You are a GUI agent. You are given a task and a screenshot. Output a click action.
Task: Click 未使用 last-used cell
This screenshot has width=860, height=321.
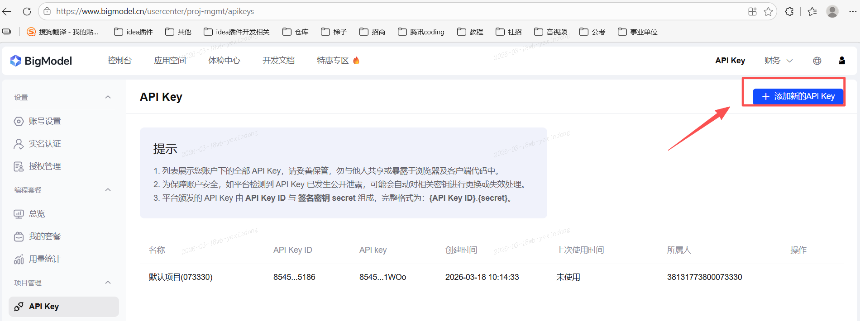click(568, 277)
